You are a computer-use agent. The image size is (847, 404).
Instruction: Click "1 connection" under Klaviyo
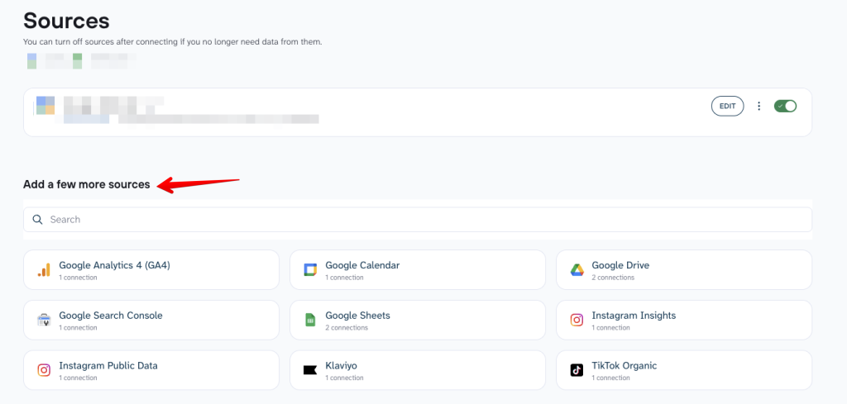click(x=345, y=378)
